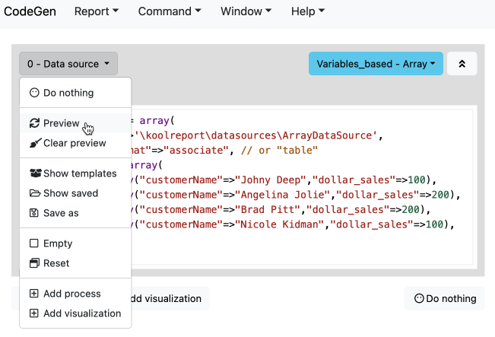Expand the Window menu
Viewport: 495px width, 337px height.
point(246,11)
